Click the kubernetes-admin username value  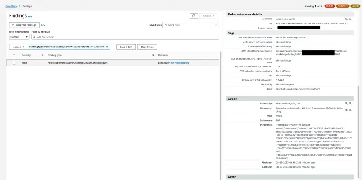click(286, 19)
